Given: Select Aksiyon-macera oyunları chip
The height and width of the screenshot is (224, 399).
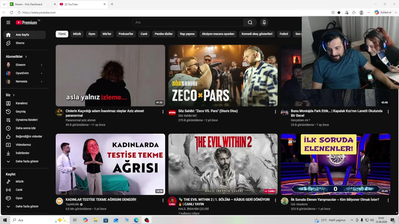Looking at the screenshot, I should point(218,34).
